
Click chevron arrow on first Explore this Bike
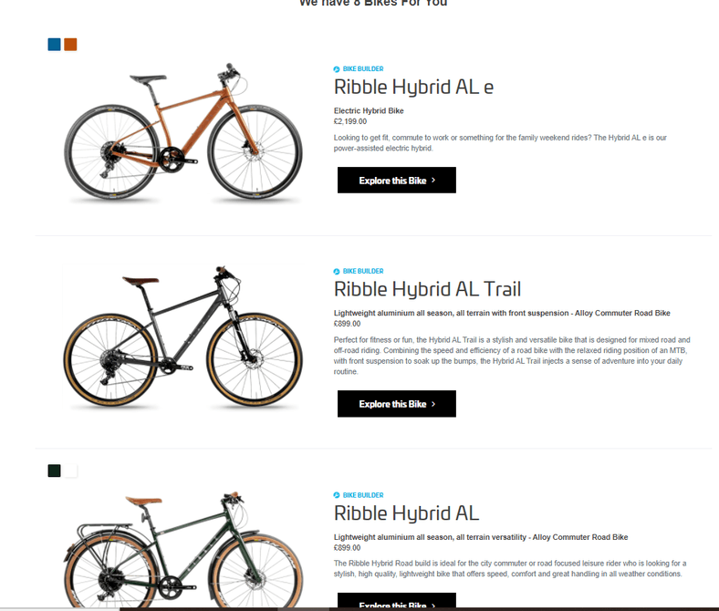click(x=433, y=181)
